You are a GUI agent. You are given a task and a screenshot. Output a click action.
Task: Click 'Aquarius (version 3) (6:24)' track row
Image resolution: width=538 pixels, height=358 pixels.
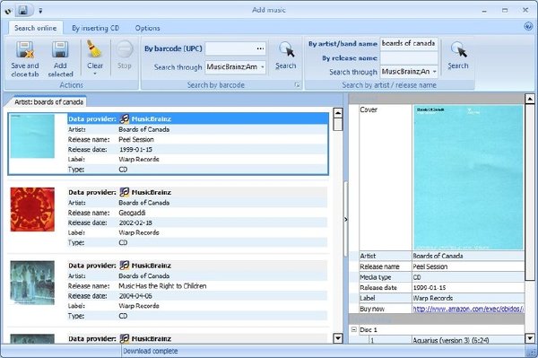451,340
